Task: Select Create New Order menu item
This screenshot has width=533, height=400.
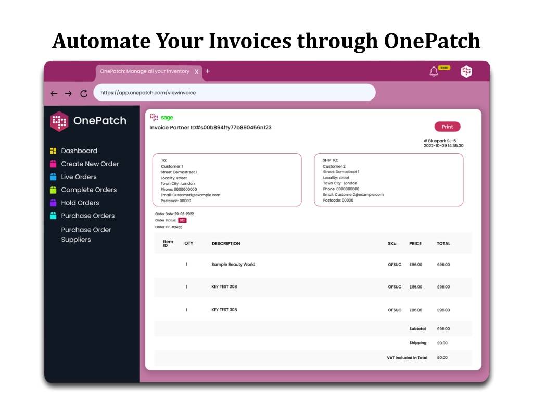Action: click(90, 164)
